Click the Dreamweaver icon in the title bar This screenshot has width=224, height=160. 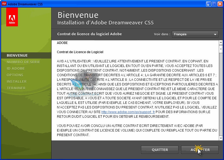tap(4, 4)
